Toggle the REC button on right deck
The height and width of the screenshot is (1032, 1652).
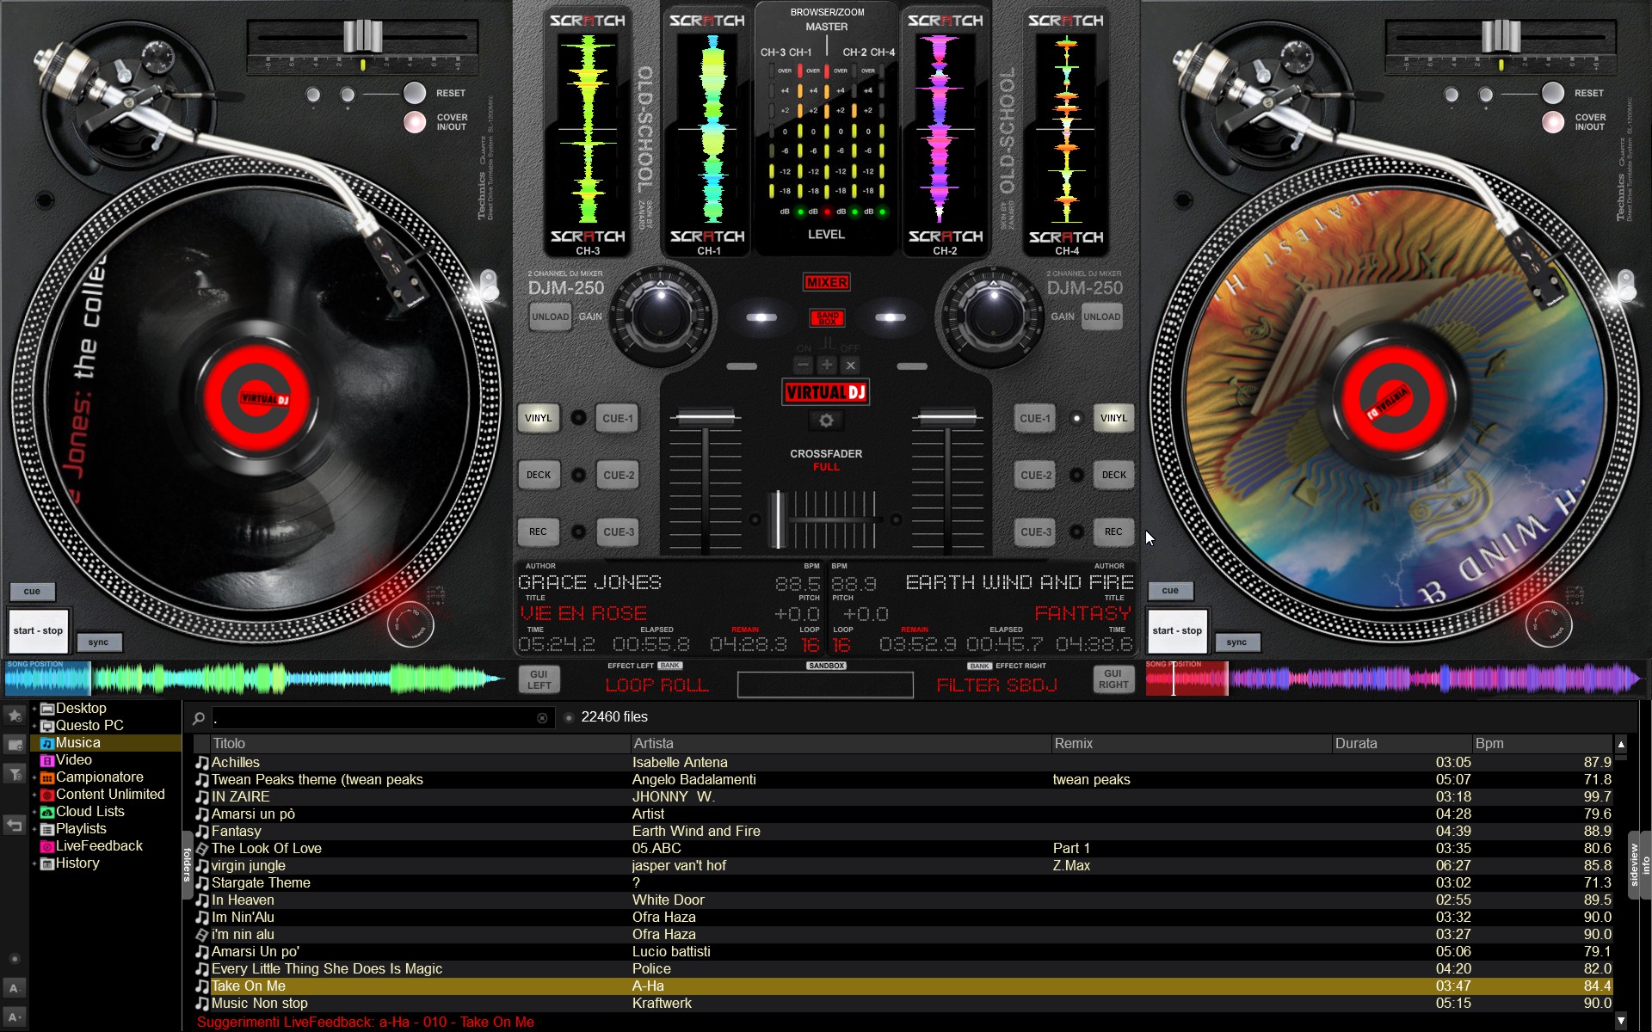point(1111,531)
